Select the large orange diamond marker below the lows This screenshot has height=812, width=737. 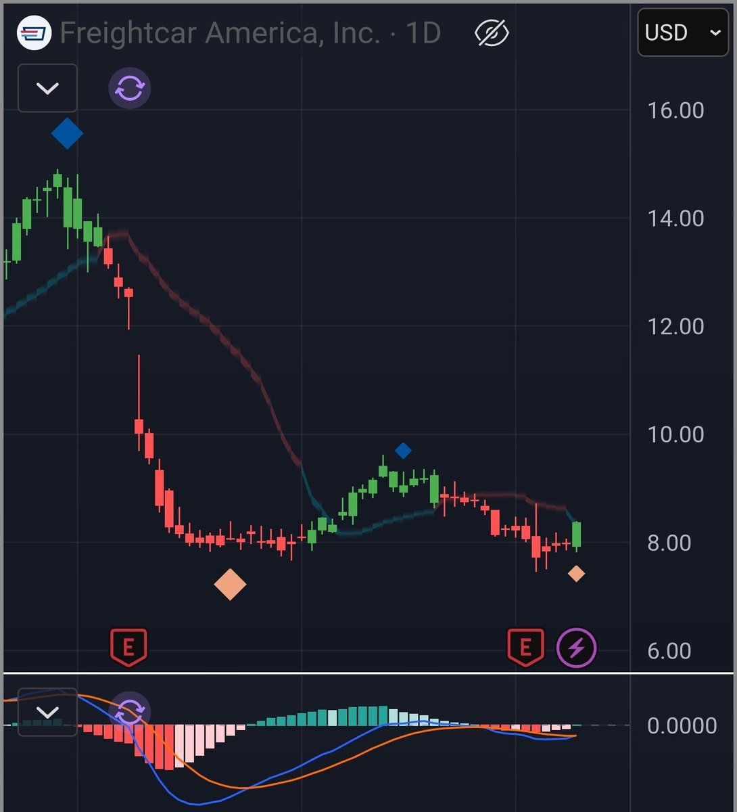(x=230, y=585)
